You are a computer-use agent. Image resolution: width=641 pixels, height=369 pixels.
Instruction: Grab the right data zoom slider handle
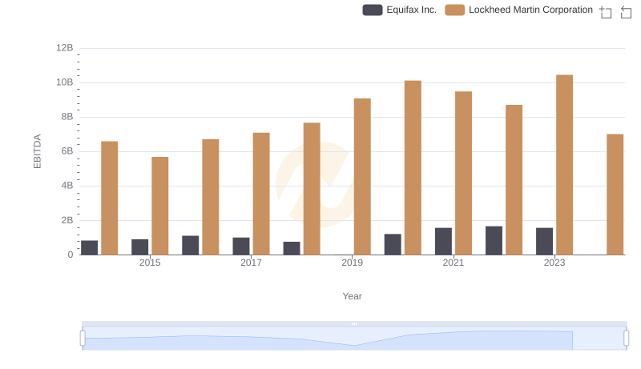click(627, 339)
